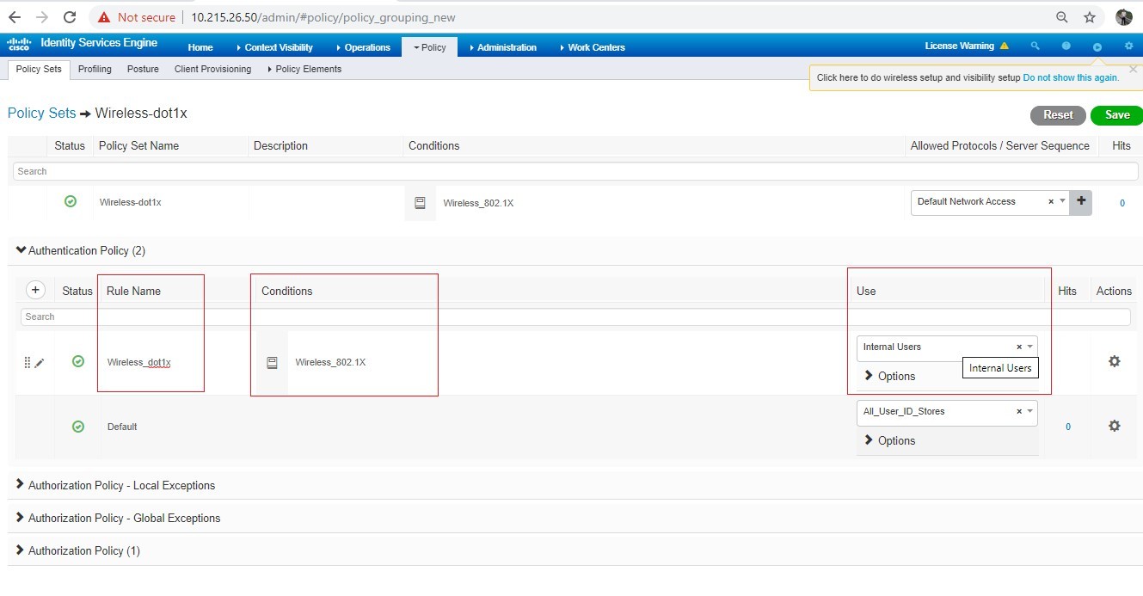Click the Default rule name text

pos(122,427)
